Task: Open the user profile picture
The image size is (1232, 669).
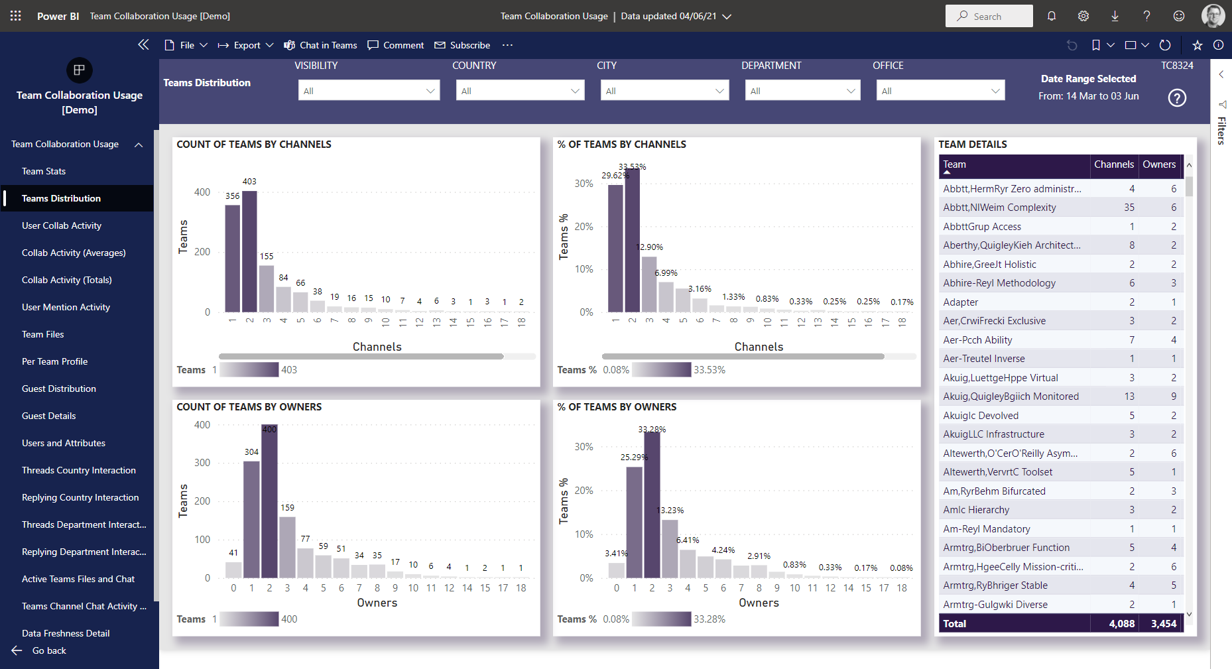Action: [x=1213, y=16]
